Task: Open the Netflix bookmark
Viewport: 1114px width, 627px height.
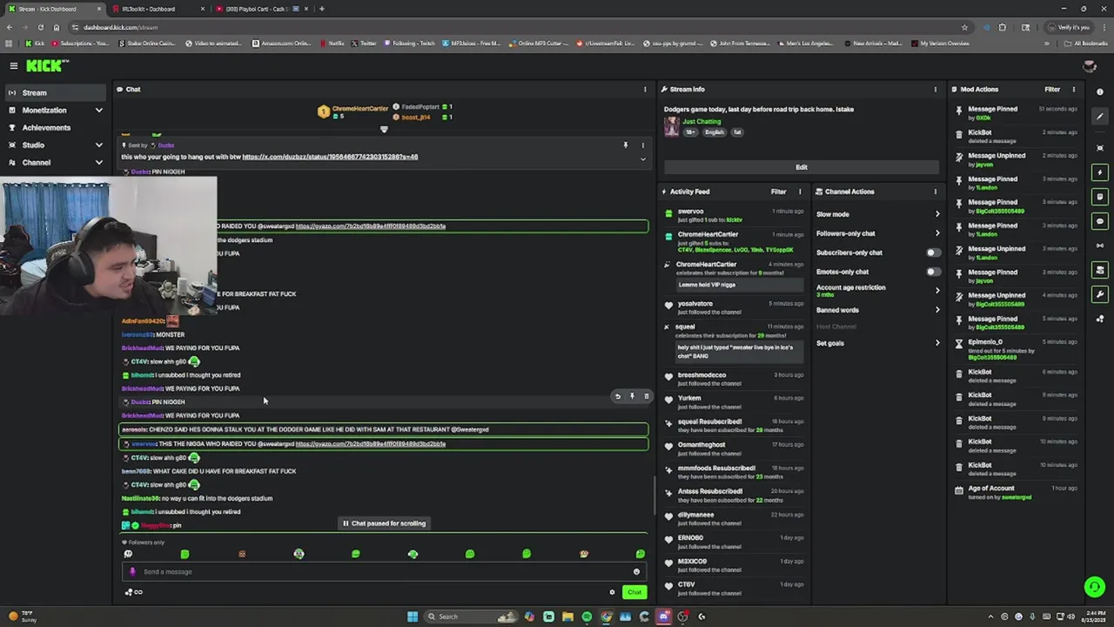Action: (332, 43)
